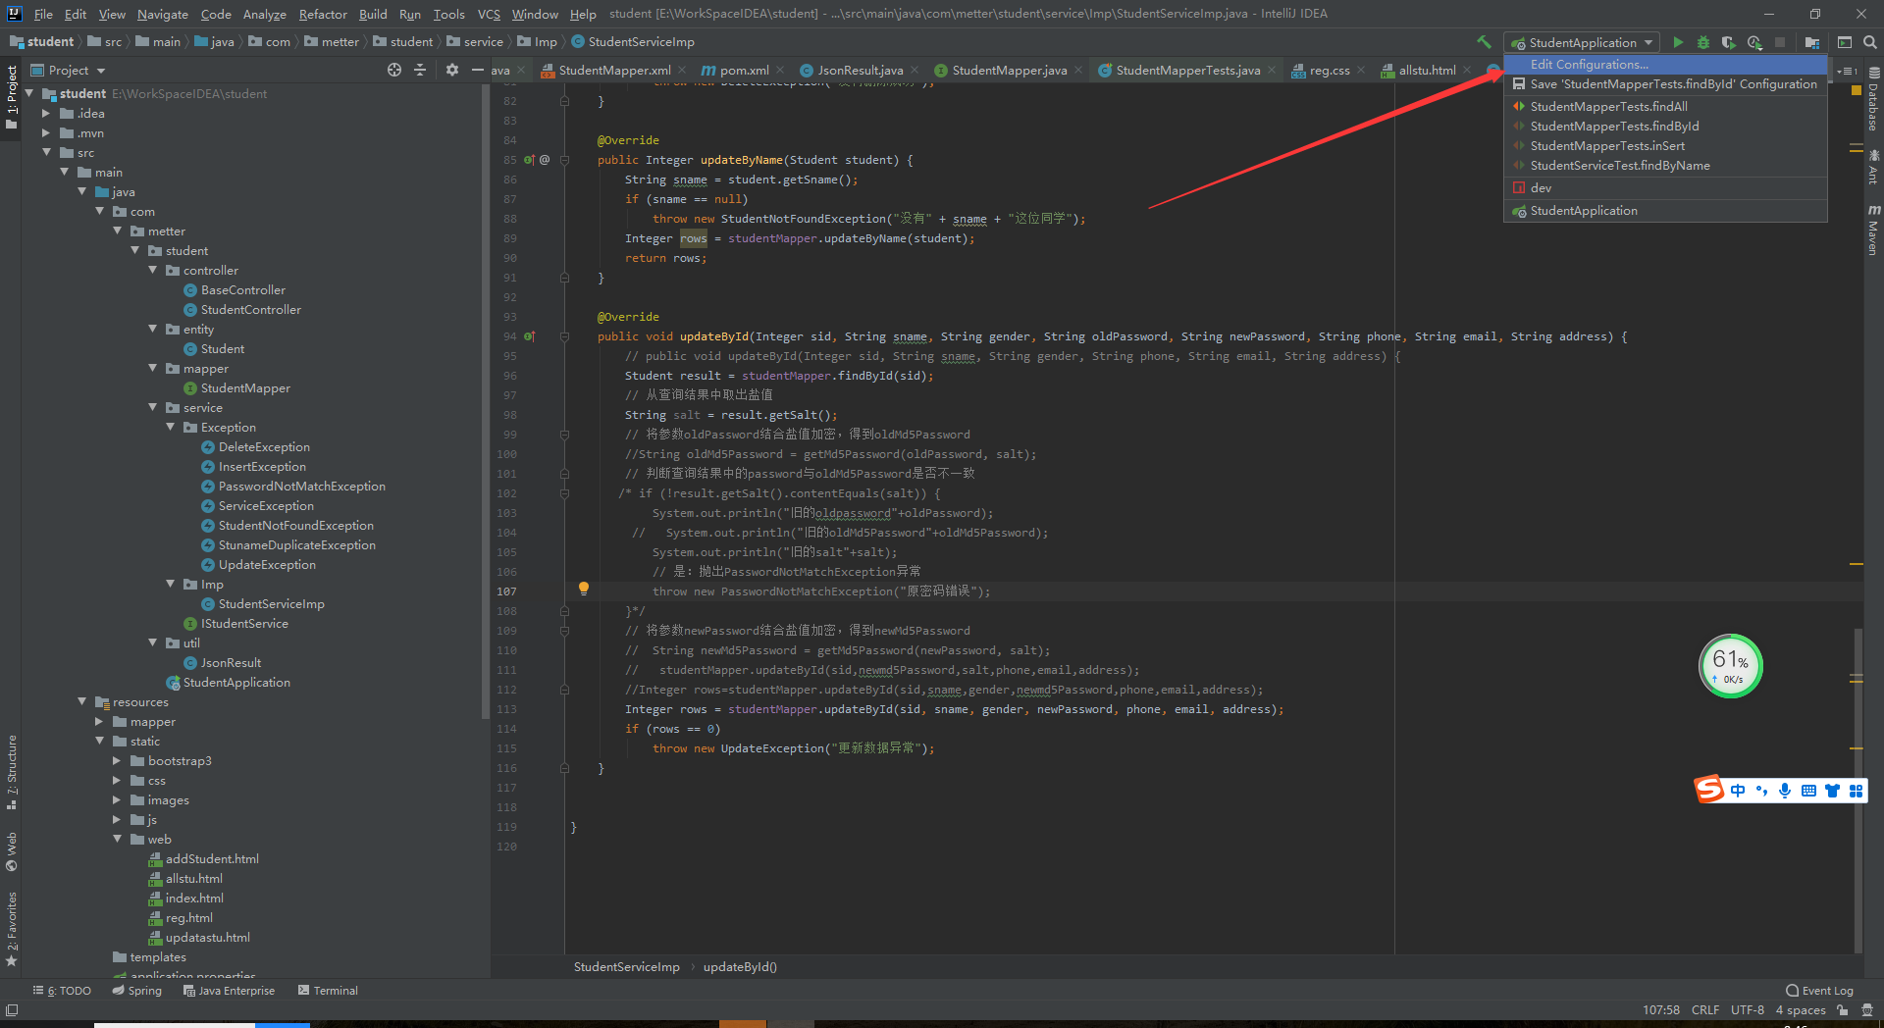This screenshot has width=1884, height=1028.
Task: Toggle the Structure tool window stripe
Action: 12,772
